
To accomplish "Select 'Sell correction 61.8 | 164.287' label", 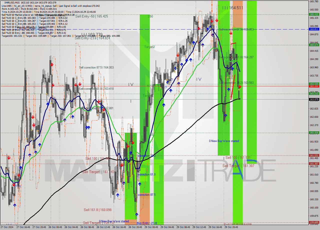I will click(x=236, y=57).
